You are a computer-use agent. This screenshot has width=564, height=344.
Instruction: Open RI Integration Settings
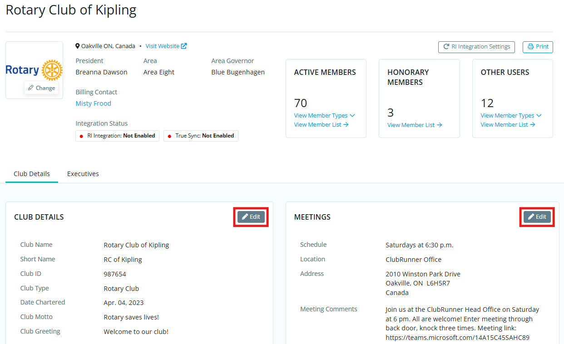coord(476,47)
